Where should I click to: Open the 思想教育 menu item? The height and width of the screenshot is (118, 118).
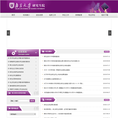(x=79, y=15)
